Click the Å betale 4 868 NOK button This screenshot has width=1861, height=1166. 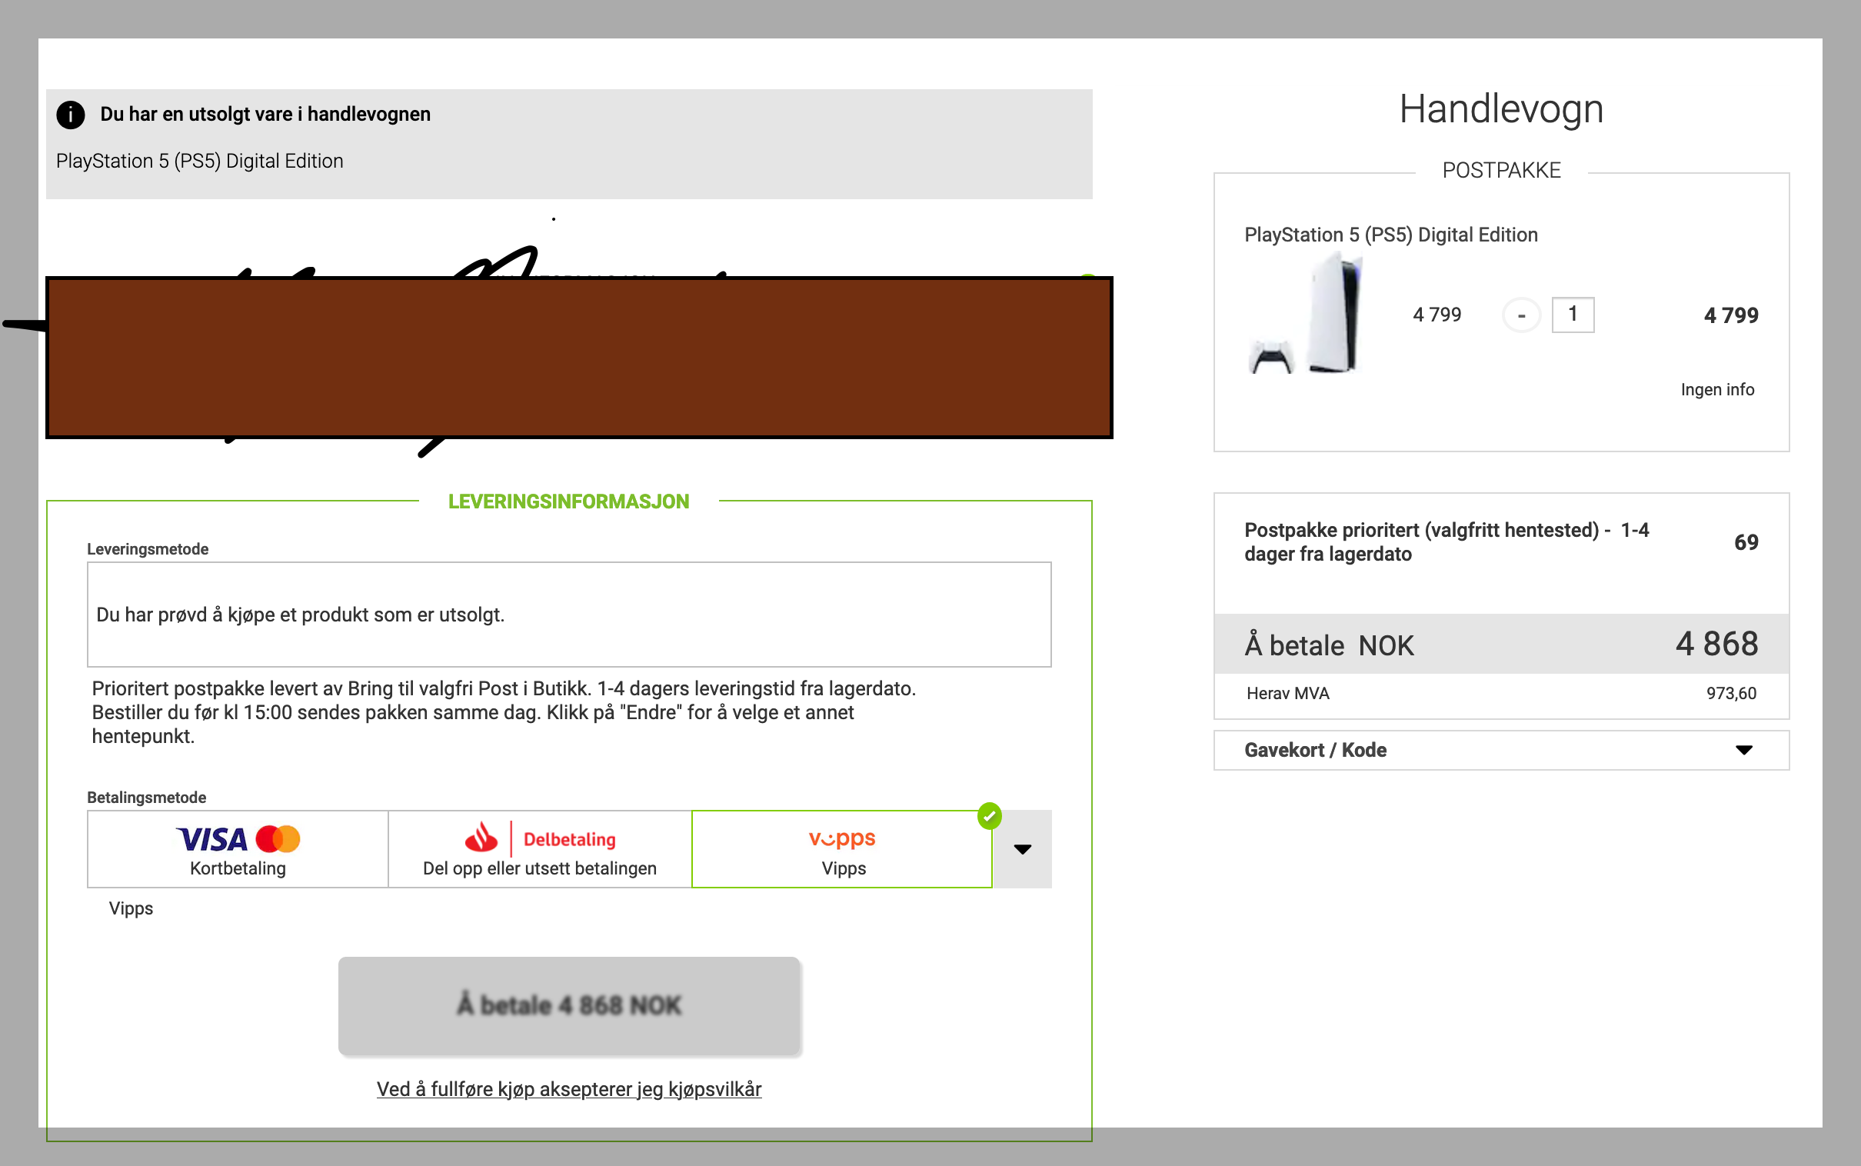click(569, 1005)
